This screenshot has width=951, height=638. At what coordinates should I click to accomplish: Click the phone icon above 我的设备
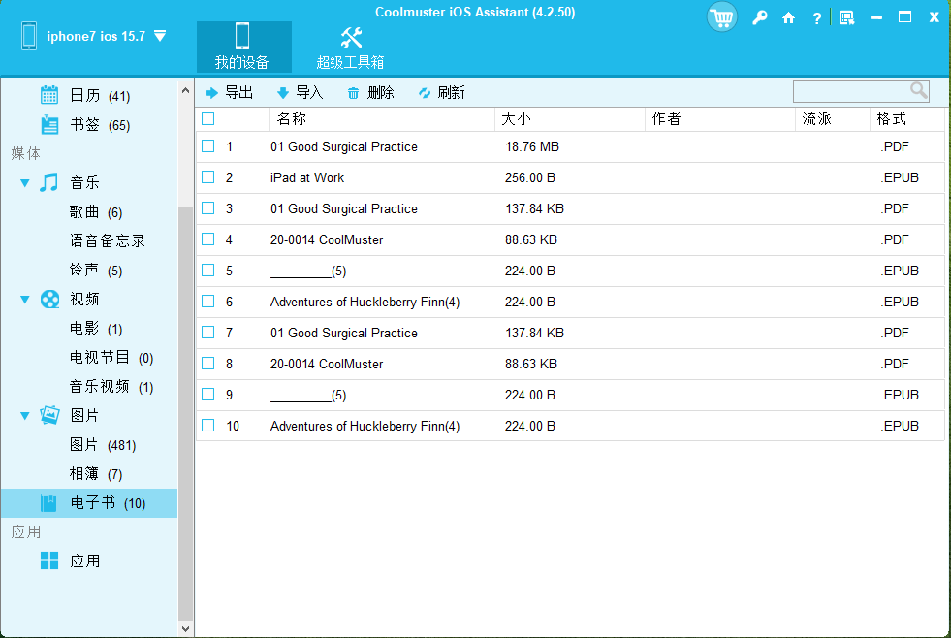click(x=242, y=36)
